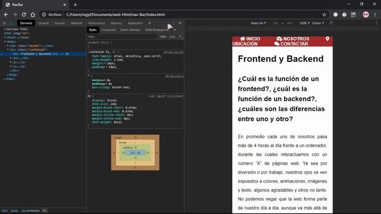Toggle the .cls classes button
The height and width of the screenshot is (214, 381).
click(x=172, y=37)
